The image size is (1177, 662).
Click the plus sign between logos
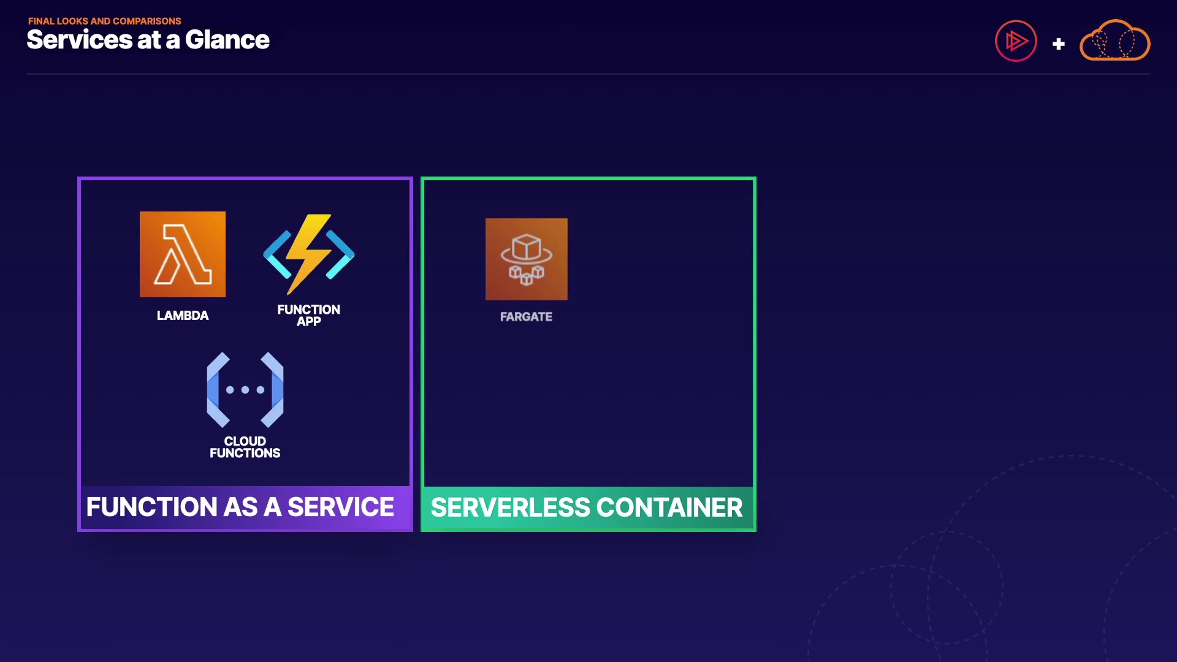(1058, 44)
